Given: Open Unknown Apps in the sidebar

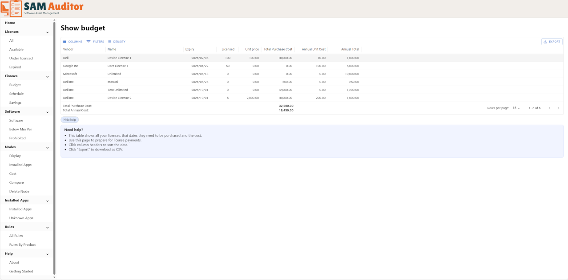Looking at the screenshot, I should [x=20, y=218].
